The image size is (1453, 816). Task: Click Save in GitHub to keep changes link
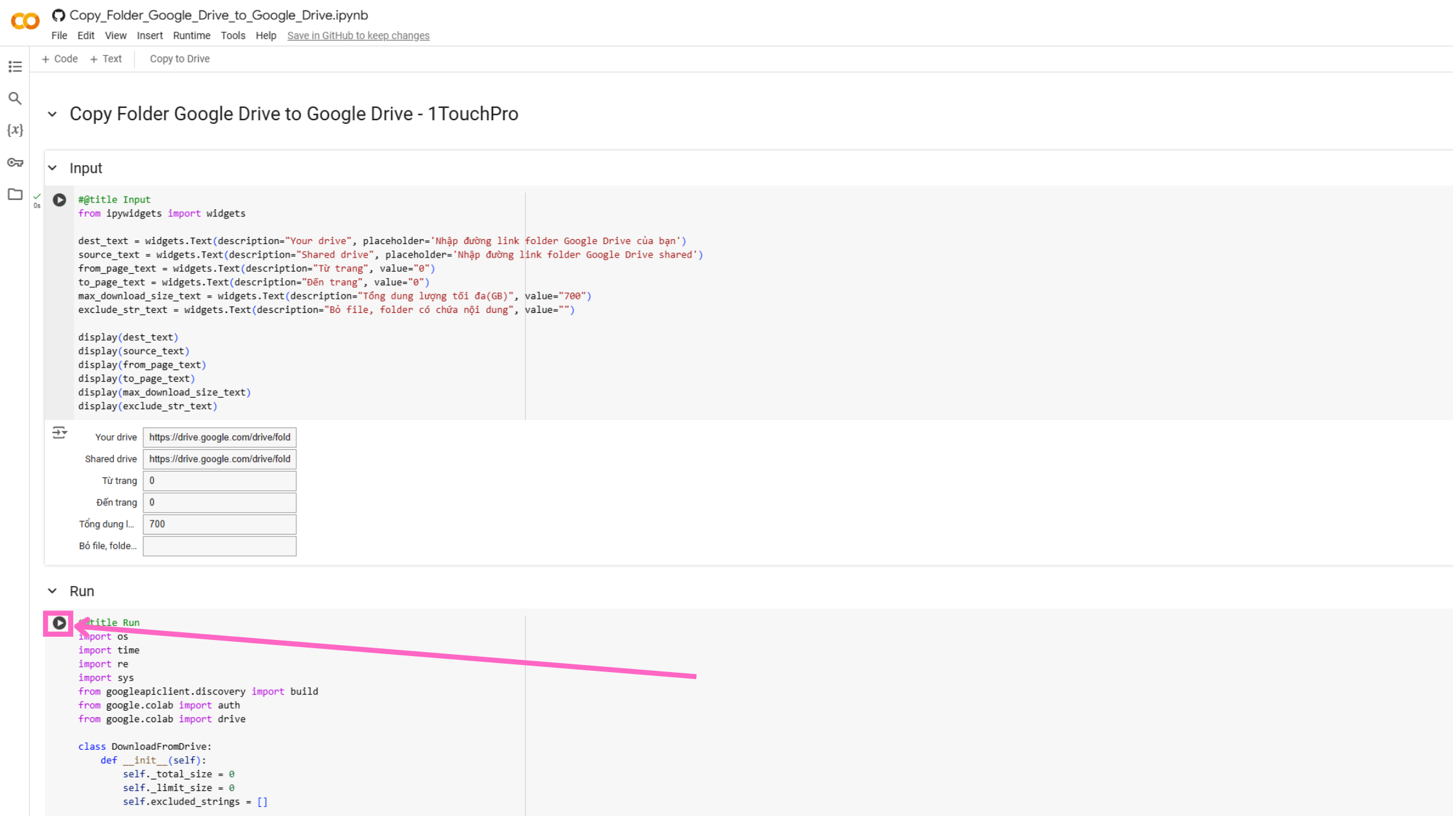tap(358, 35)
